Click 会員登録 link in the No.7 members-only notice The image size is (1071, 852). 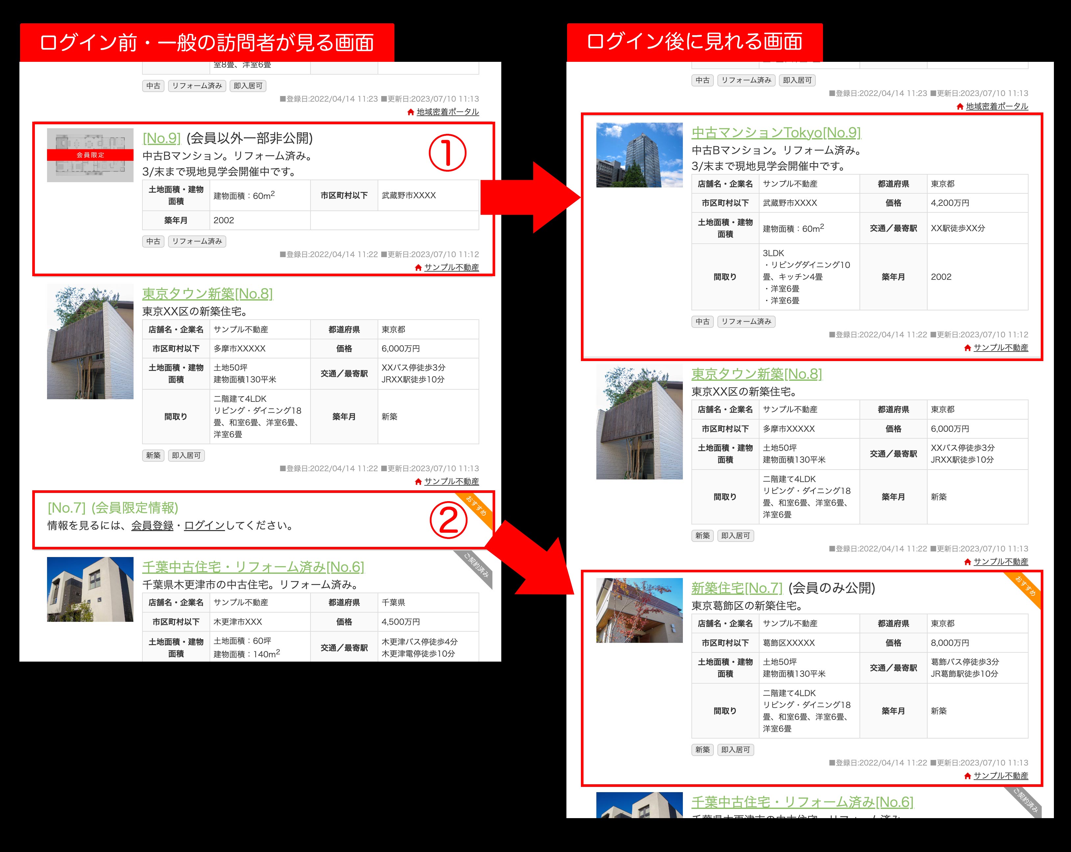[x=152, y=525]
